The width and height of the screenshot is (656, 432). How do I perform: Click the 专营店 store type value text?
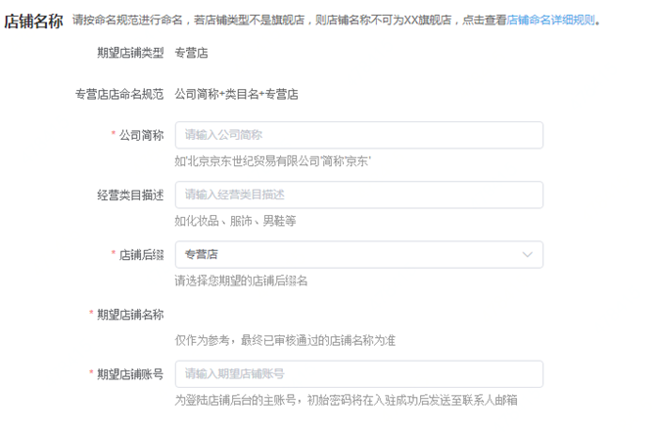[x=191, y=53]
